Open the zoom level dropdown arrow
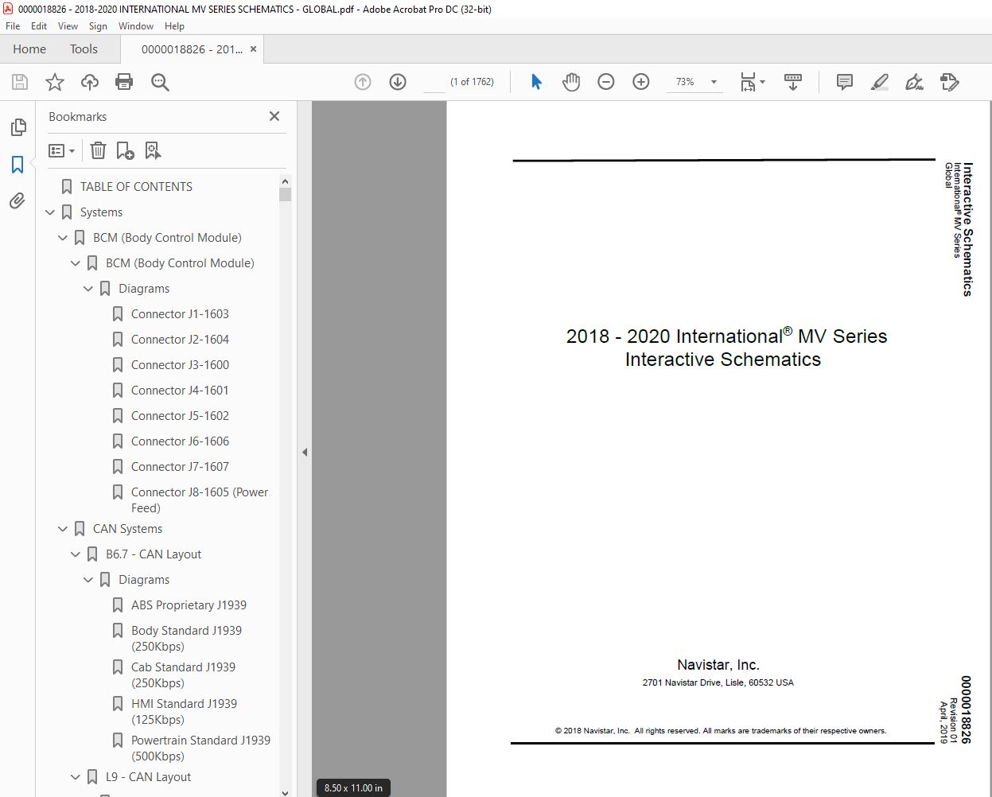The width and height of the screenshot is (992, 797). pyautogui.click(x=714, y=82)
